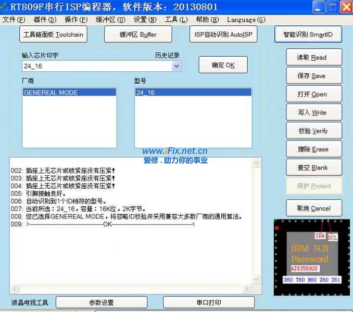Open the 帮助(H) menu
This screenshot has height=312, width=353.
click(x=207, y=20)
